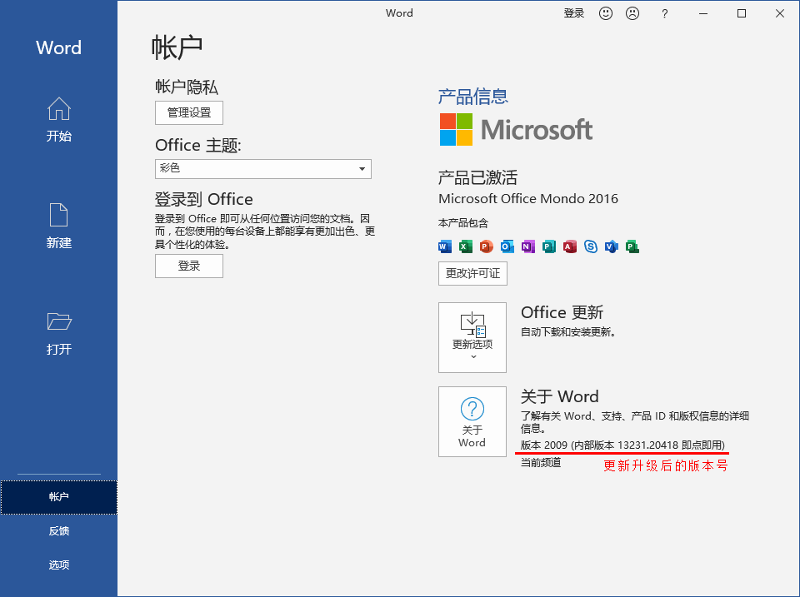Screen dimensions: 800x597
Task: Open help question mark in title bar
Action: pos(664,14)
